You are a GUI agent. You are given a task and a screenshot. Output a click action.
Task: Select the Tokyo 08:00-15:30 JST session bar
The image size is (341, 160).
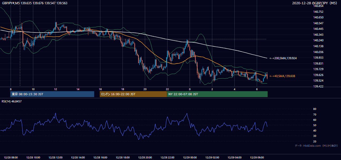[x=52, y=94]
